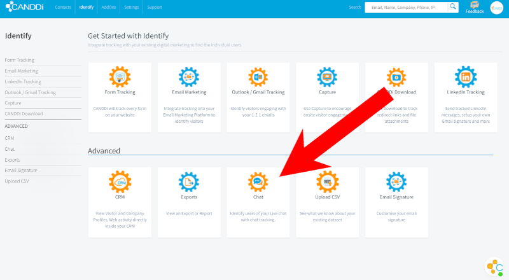This screenshot has width=509, height=280.
Task: Click 'Identify visitors engaging with' text
Action: click(258, 108)
